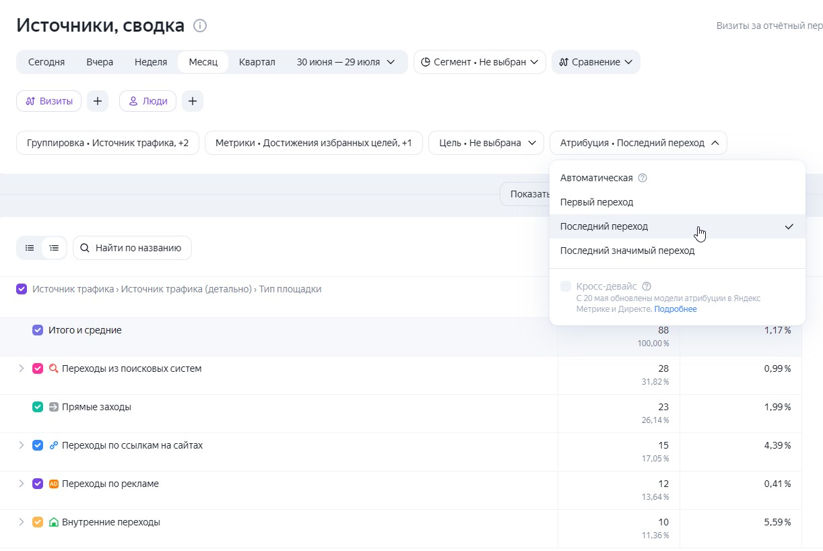Open the Сегмент dropdown
This screenshot has height=551, width=823.
(x=480, y=62)
